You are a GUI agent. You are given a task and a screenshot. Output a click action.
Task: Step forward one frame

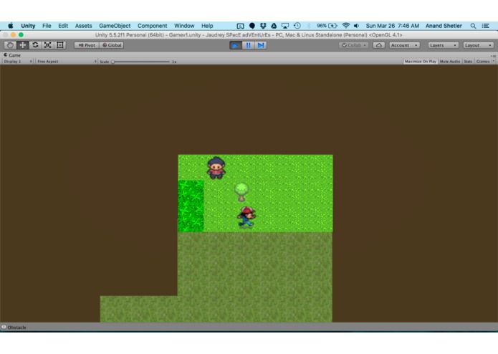261,45
